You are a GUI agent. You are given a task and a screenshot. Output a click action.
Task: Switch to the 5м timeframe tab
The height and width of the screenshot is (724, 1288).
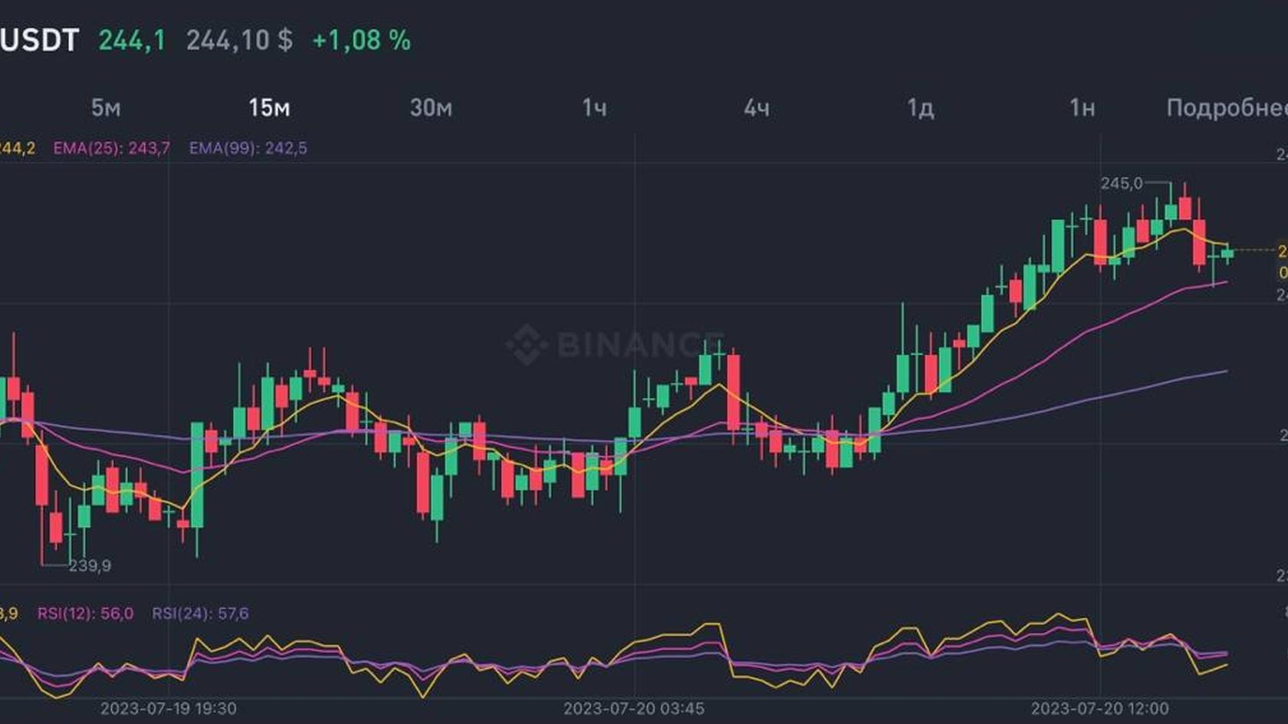(x=106, y=108)
